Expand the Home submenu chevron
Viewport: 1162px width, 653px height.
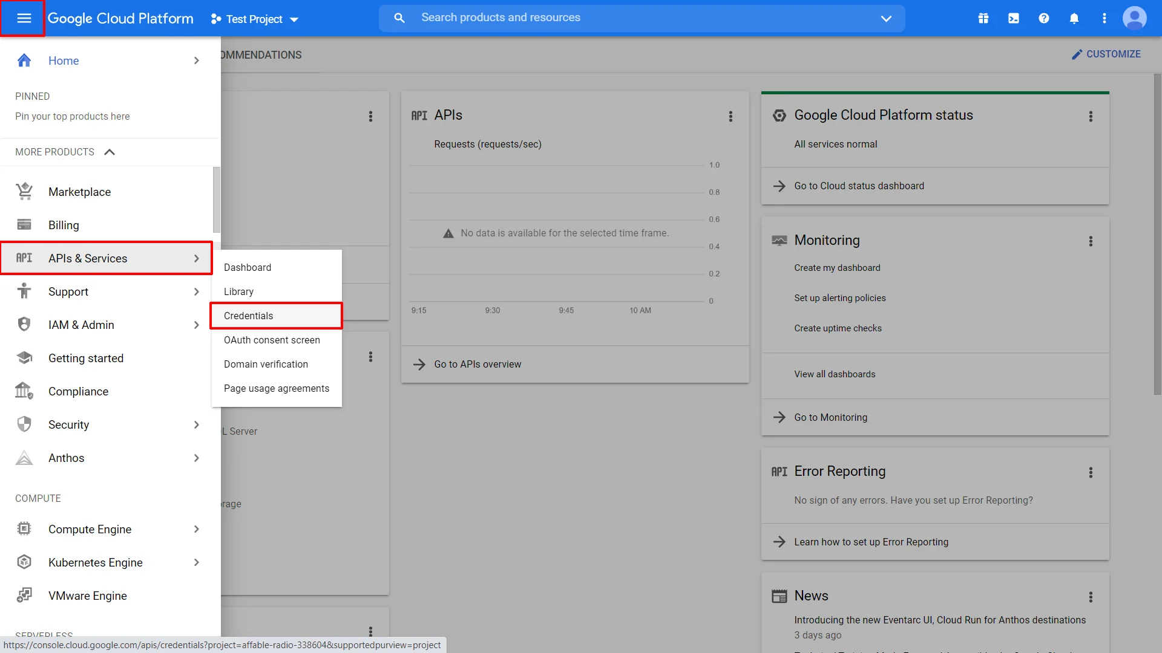196,60
